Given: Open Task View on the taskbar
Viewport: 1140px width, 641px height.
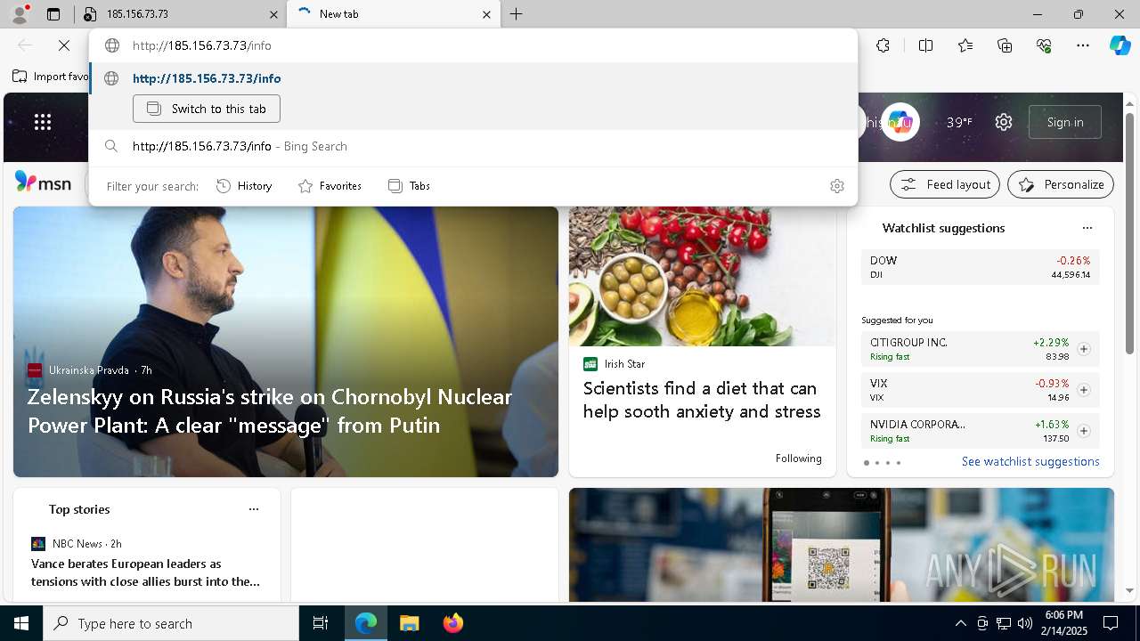Looking at the screenshot, I should [321, 623].
